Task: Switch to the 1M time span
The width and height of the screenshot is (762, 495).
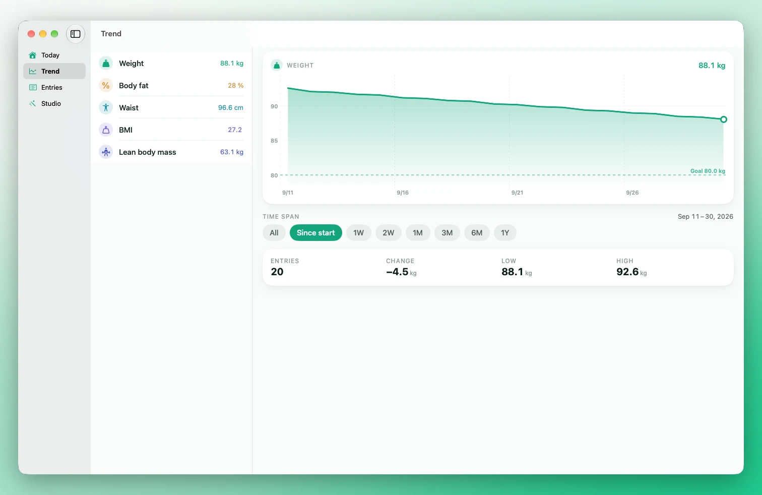Action: coord(418,233)
